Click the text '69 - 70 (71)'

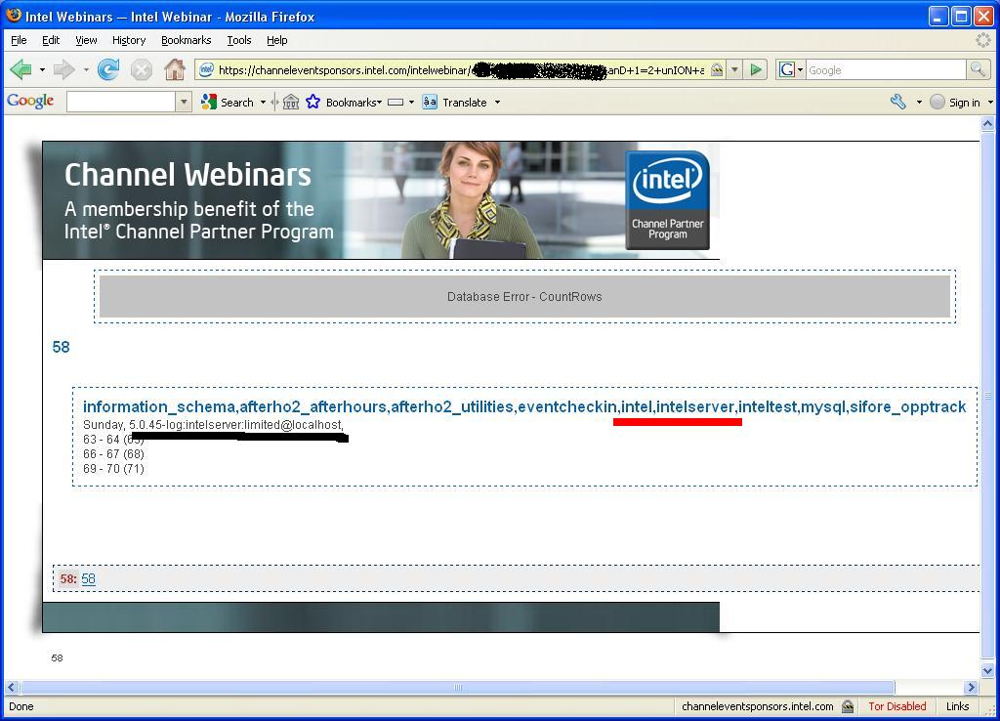113,469
